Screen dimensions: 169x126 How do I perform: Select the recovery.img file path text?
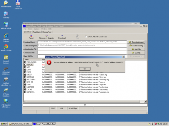94,80
